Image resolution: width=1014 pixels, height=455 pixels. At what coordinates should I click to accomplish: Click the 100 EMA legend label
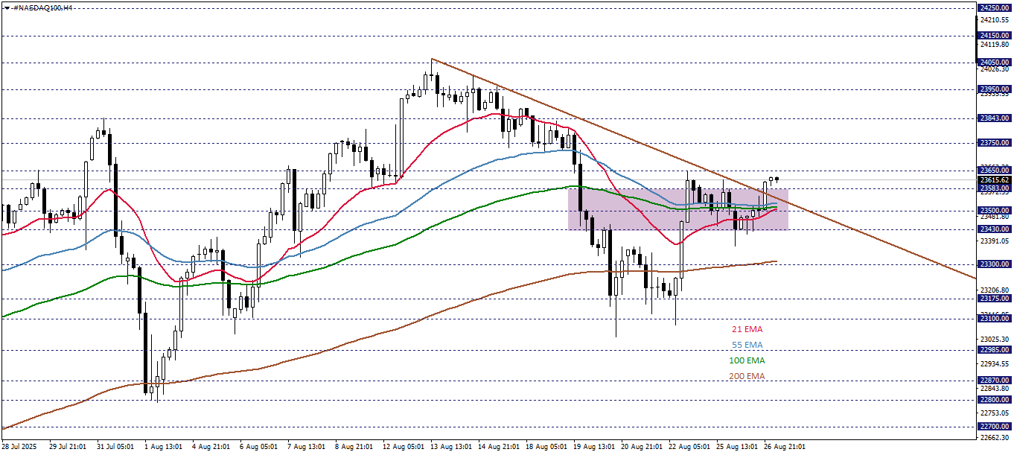tap(747, 360)
